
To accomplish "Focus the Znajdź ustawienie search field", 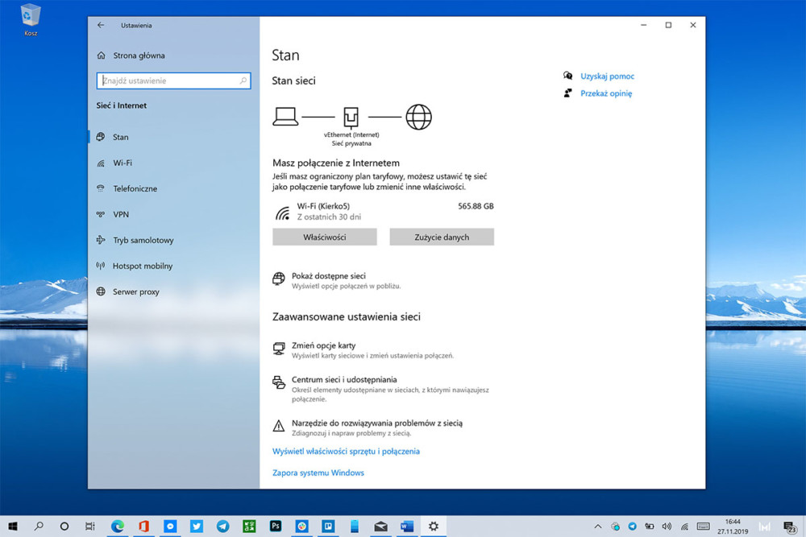I will point(173,81).
